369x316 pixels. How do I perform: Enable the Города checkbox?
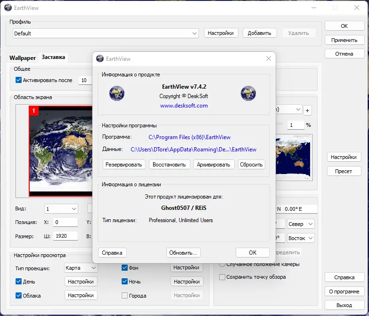tap(124, 295)
